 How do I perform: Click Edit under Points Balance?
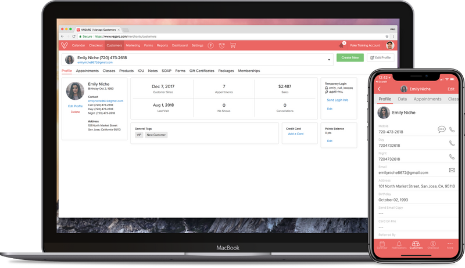pos(330,141)
